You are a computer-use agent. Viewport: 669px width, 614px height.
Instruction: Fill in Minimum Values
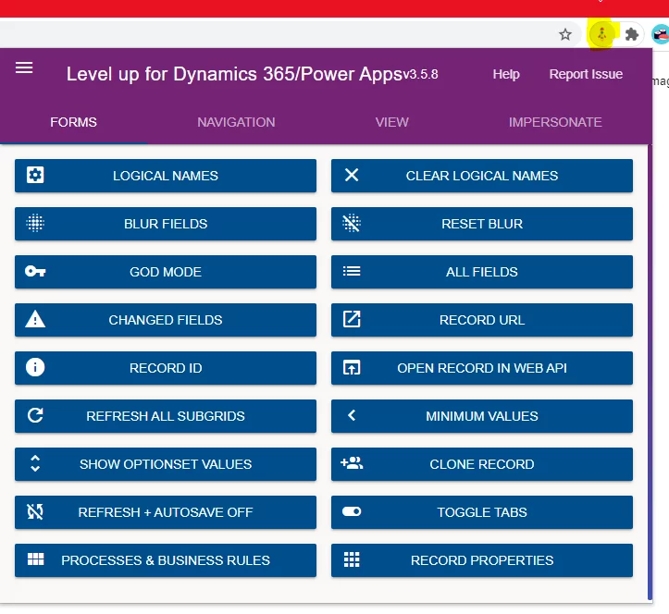pos(482,416)
